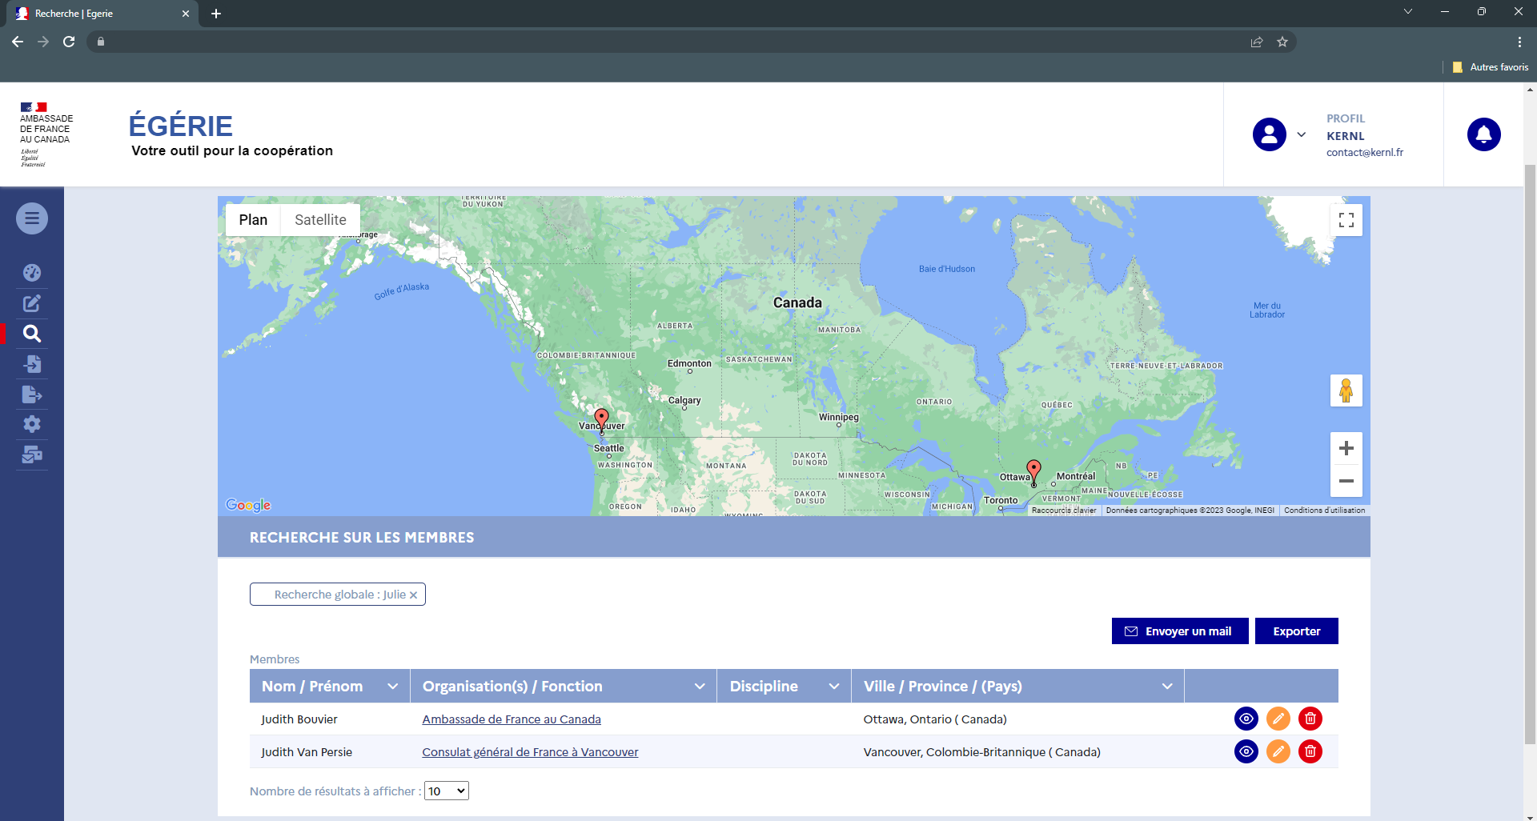Image resolution: width=1537 pixels, height=821 pixels.
Task: Click the import file icon in sidebar
Action: 32,364
